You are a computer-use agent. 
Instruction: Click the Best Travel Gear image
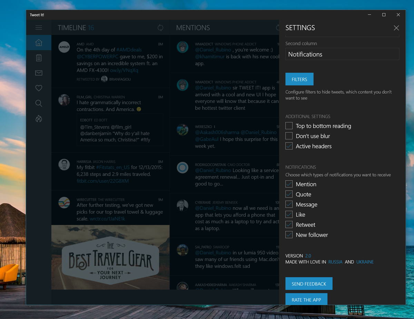click(110, 257)
